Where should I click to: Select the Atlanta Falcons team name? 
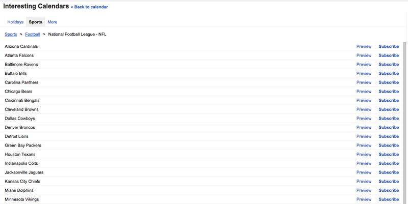[19, 55]
